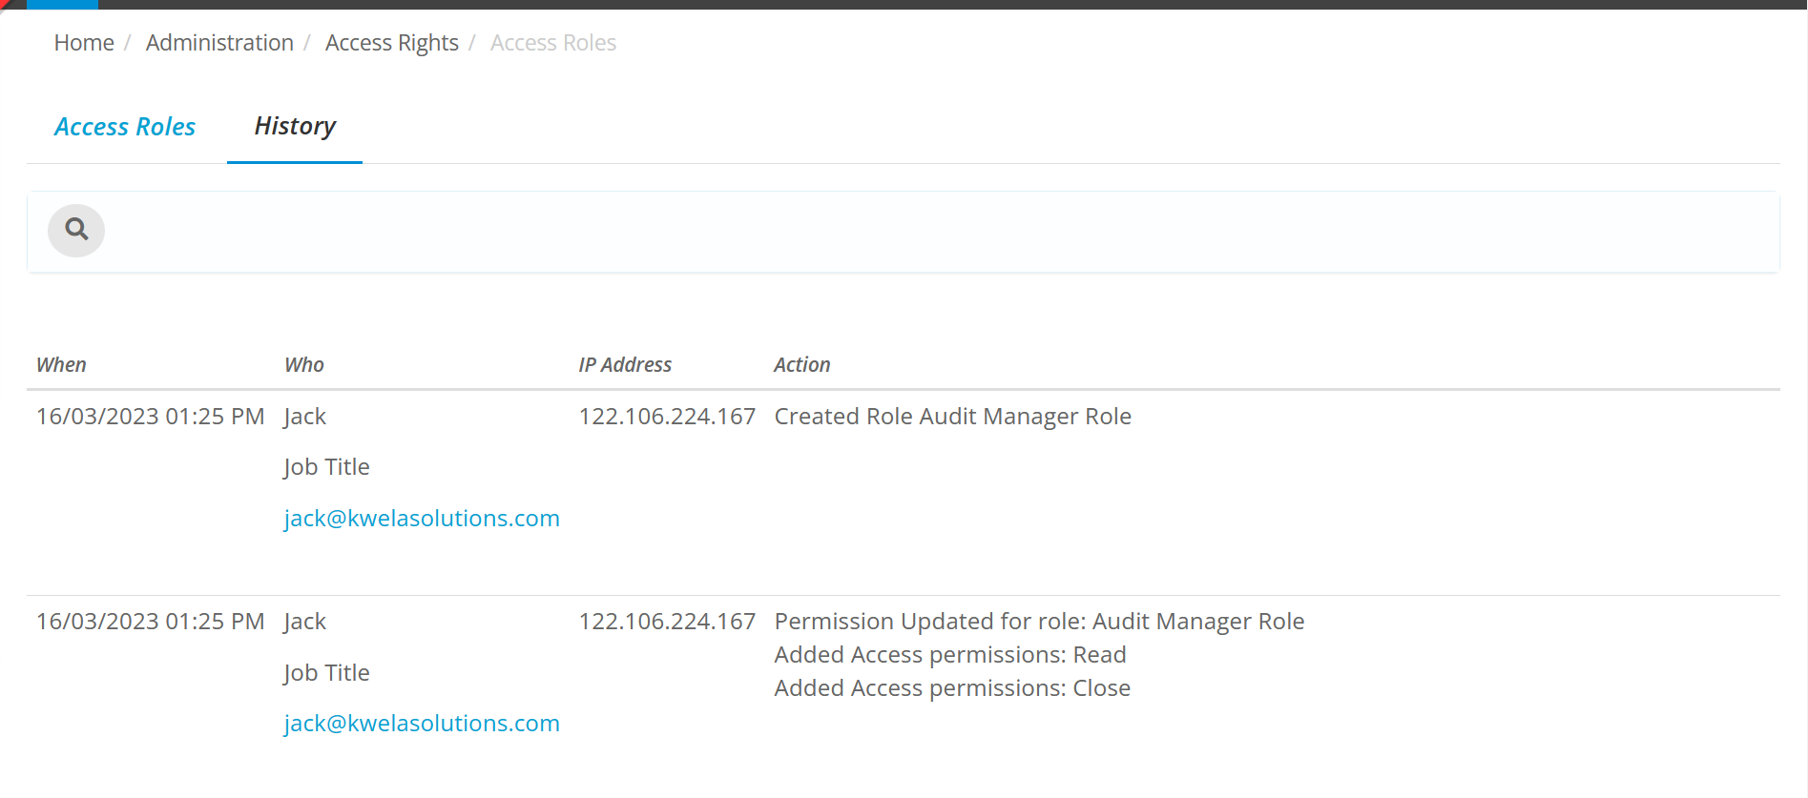Open Jack's email link in Permission Updated row

pos(421,724)
